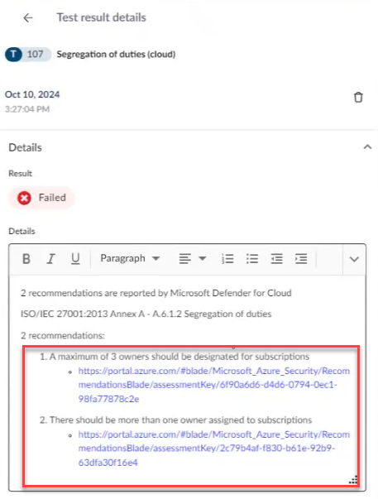Screen dimensions: 378x499
Task: Click the Segregation of duties title
Action: [x=116, y=55]
